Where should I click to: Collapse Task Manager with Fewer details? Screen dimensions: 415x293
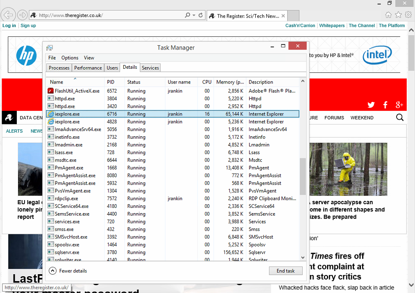pyautogui.click(x=68, y=270)
